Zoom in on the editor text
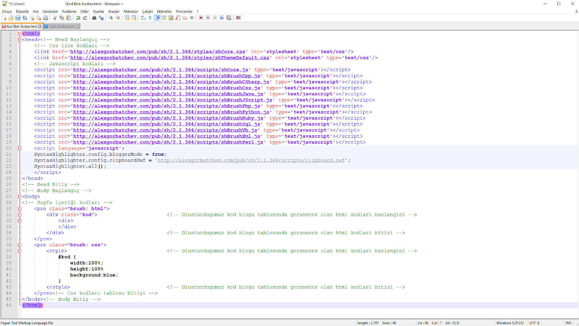Viewport: 579px width, 326px height. click(111, 18)
